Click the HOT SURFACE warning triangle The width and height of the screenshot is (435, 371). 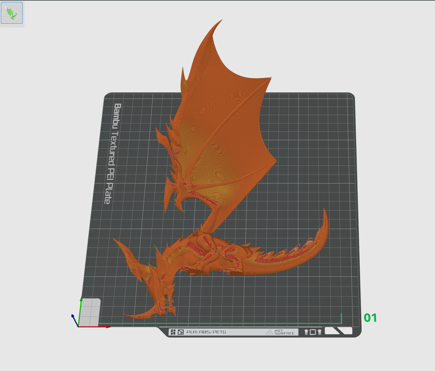tap(269, 332)
